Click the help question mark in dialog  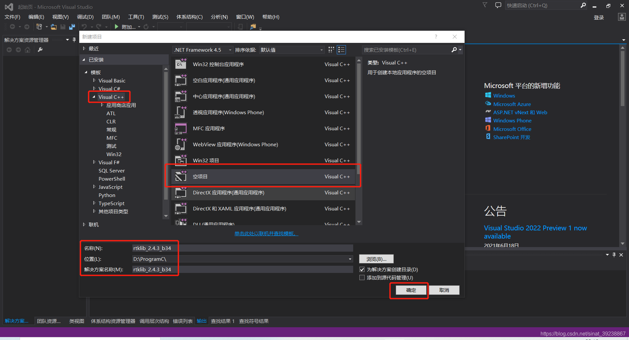click(436, 37)
